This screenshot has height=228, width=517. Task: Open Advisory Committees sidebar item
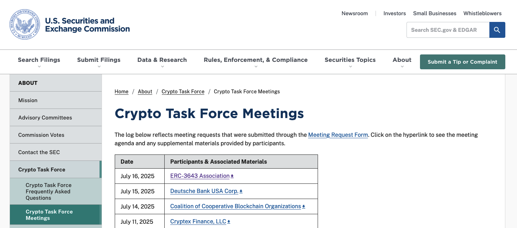click(x=56, y=118)
